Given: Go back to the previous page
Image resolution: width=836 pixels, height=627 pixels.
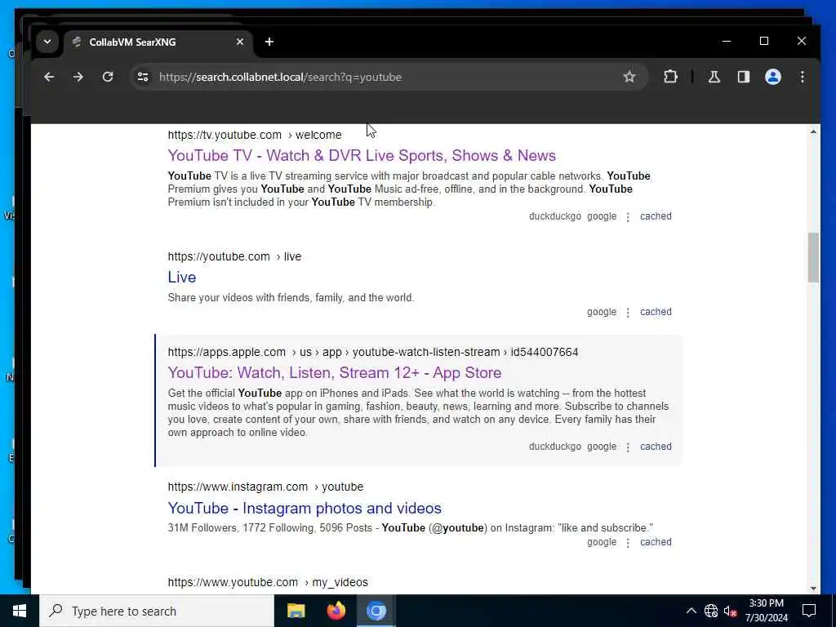Looking at the screenshot, I should coord(49,77).
